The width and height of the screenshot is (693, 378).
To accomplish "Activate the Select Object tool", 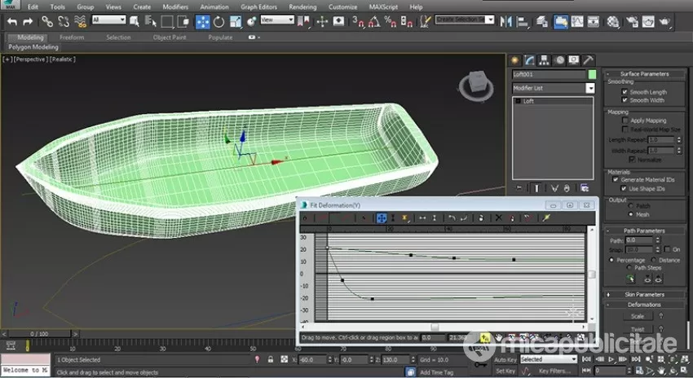I will [135, 21].
